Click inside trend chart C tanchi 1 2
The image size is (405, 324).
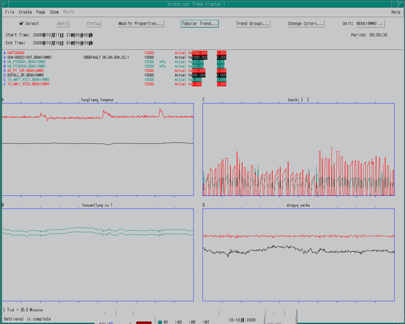299,150
